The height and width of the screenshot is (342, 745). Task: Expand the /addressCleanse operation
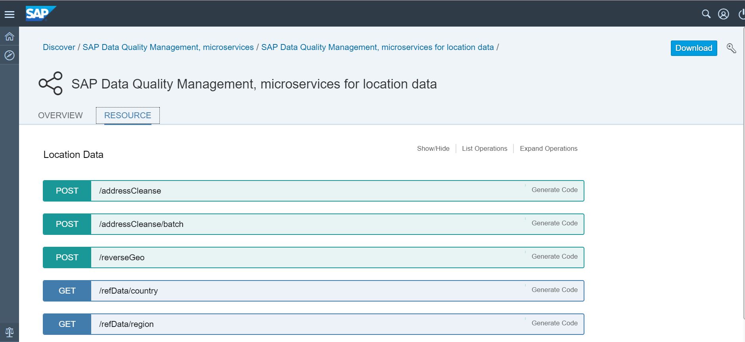[x=313, y=191]
